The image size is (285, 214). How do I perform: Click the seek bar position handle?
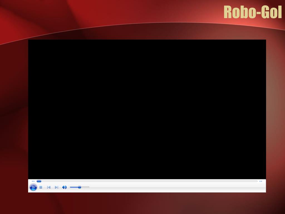point(39,181)
